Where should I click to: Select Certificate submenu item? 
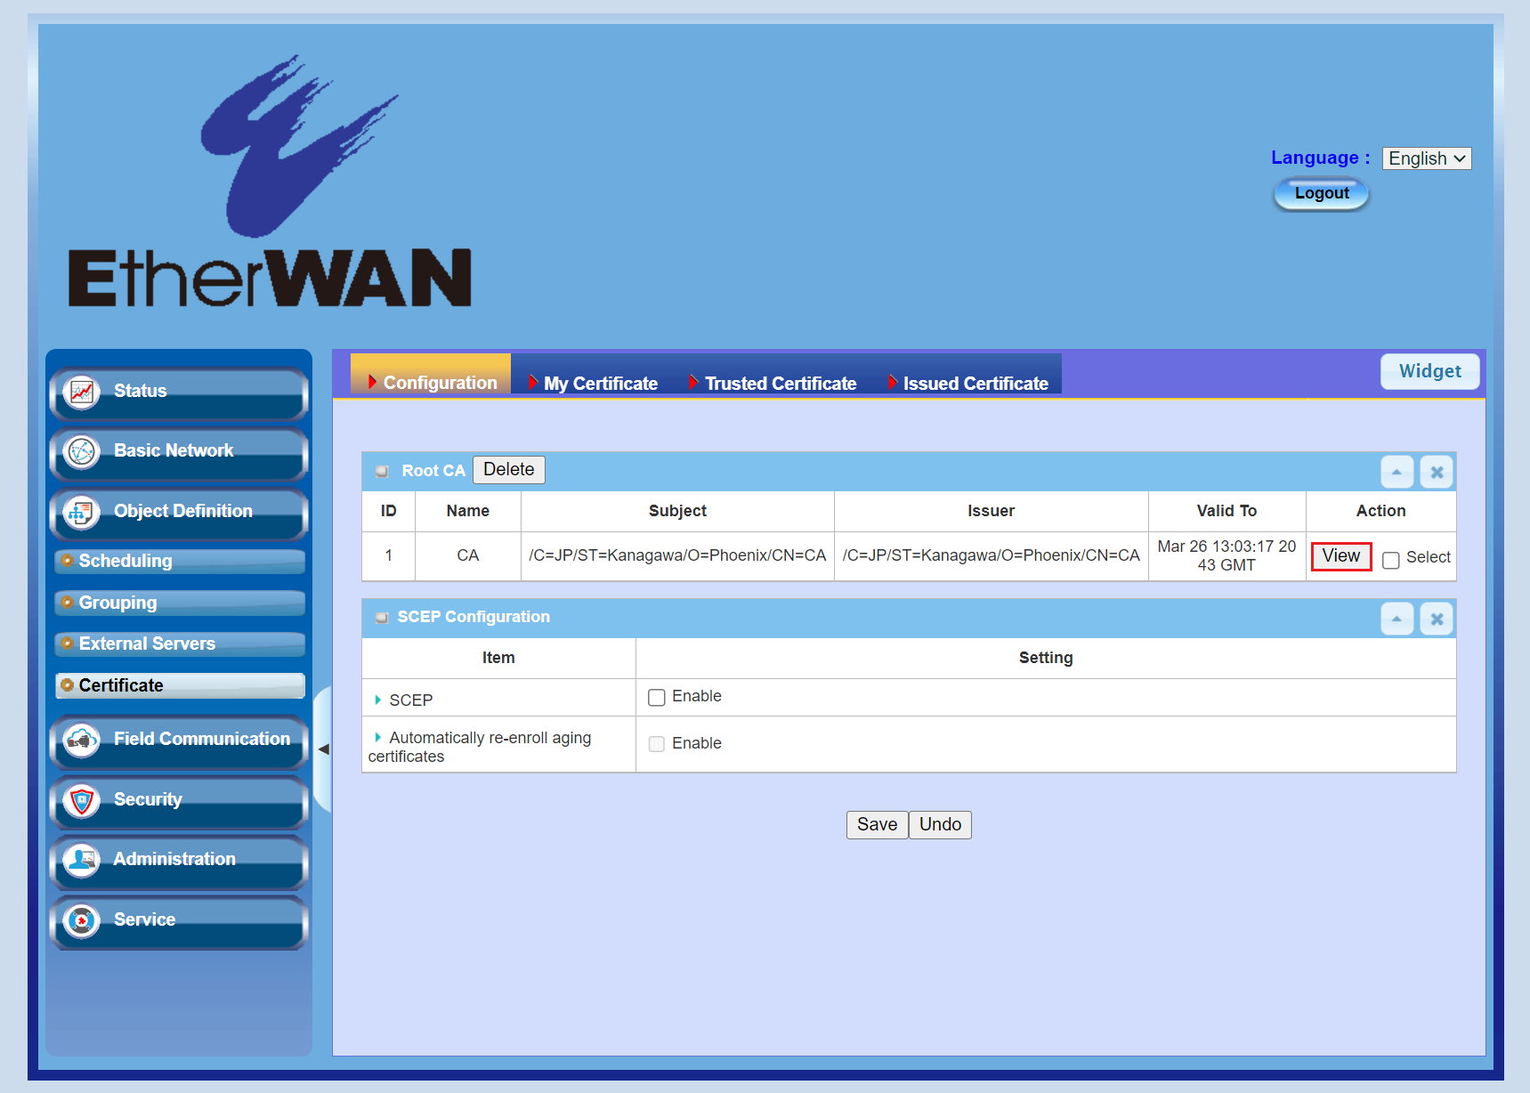[180, 686]
